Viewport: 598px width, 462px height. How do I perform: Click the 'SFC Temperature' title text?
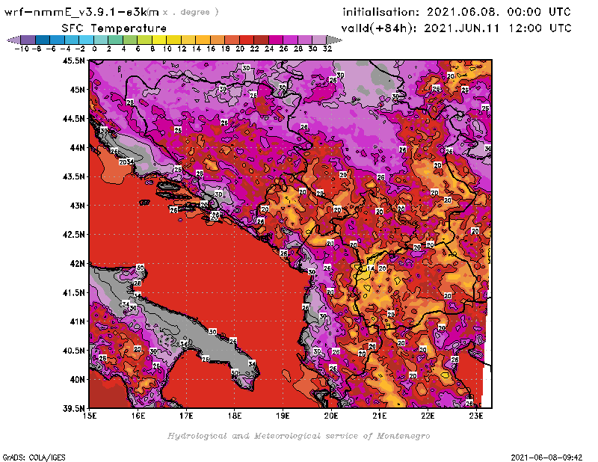(x=114, y=28)
